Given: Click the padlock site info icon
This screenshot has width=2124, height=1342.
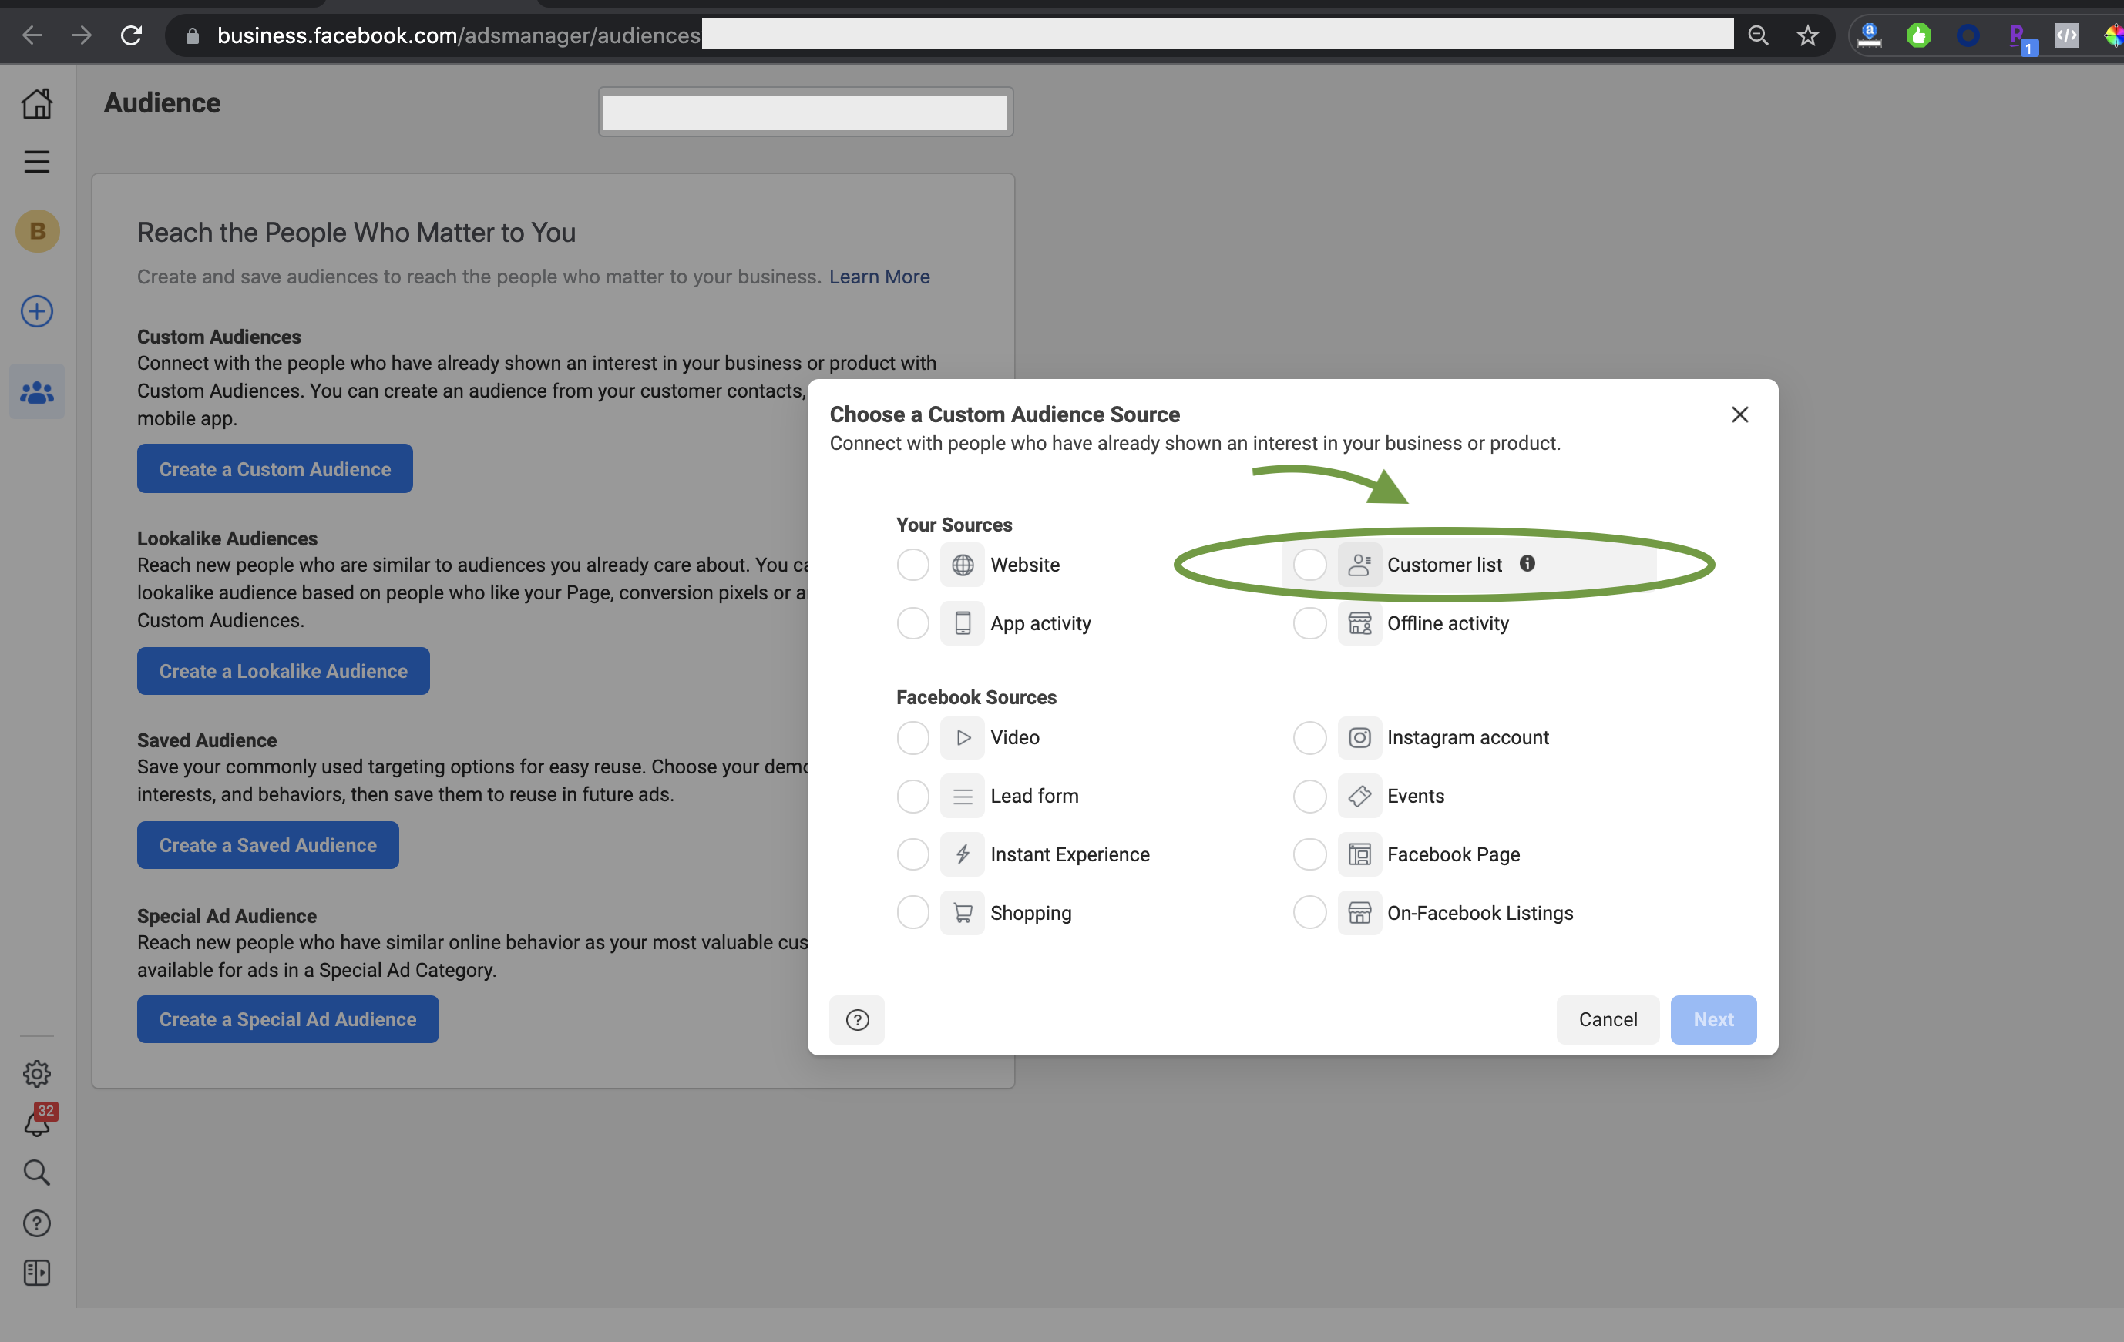Looking at the screenshot, I should 193,35.
